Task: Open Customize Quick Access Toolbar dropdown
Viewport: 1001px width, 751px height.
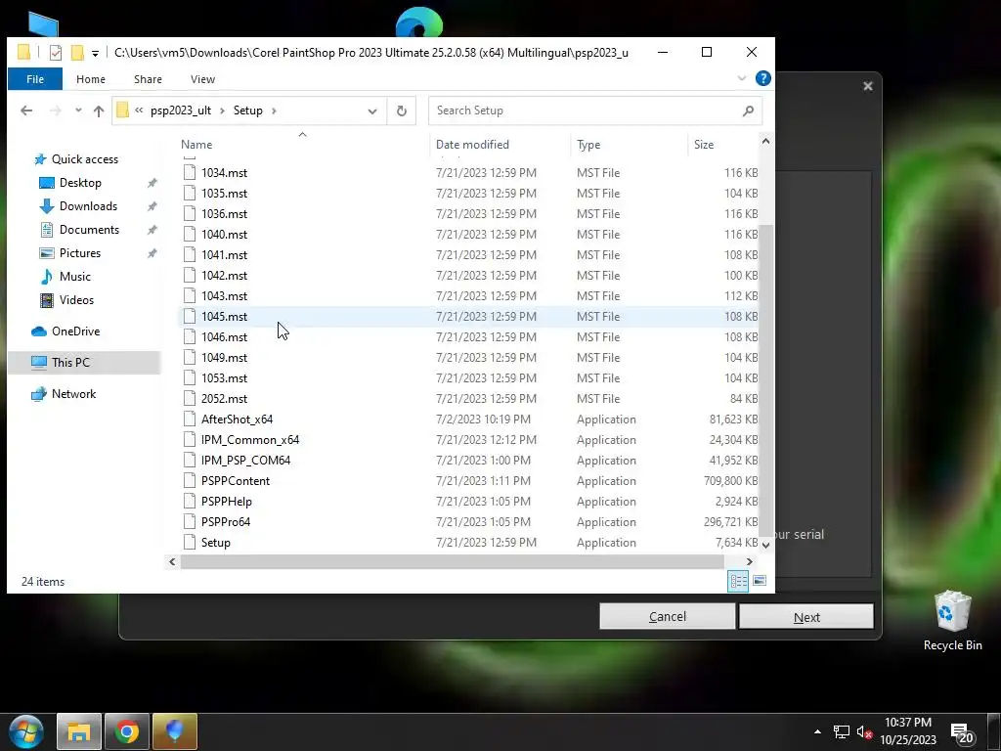Action: 95,53
